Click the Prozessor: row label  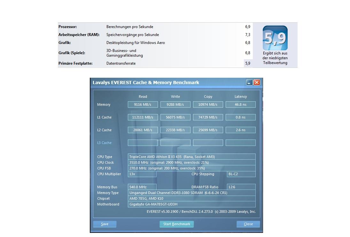[68, 27]
